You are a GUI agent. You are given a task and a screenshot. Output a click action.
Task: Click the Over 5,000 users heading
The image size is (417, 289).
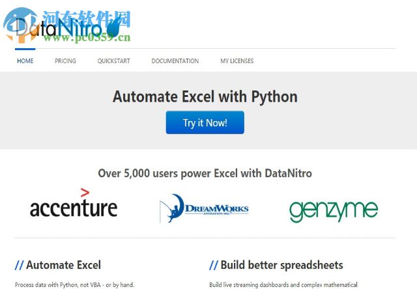coord(205,173)
